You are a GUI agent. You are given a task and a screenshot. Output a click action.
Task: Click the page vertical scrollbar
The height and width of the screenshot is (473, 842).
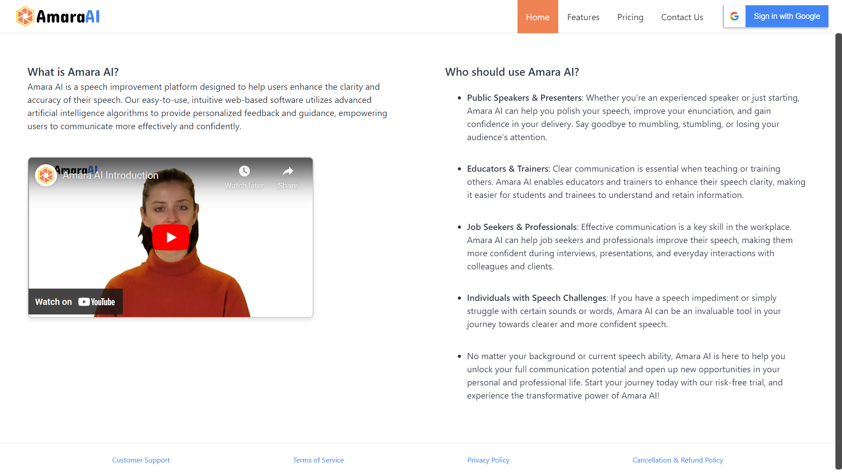click(x=838, y=251)
